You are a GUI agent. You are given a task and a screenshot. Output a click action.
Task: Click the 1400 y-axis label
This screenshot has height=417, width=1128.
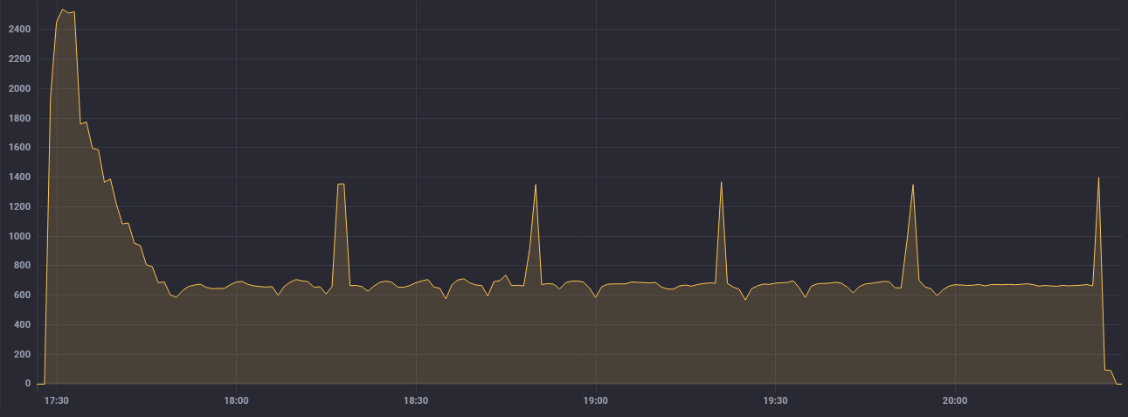pyautogui.click(x=19, y=177)
